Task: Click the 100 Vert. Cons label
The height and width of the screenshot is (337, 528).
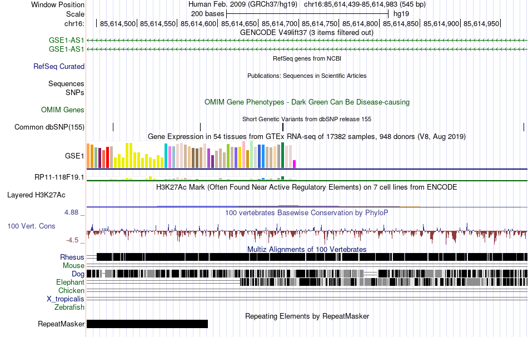Action: [31, 226]
